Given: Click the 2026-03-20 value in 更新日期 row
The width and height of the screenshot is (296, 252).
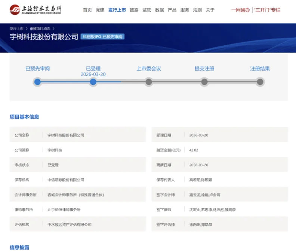Looking at the screenshot, I should (199, 165).
